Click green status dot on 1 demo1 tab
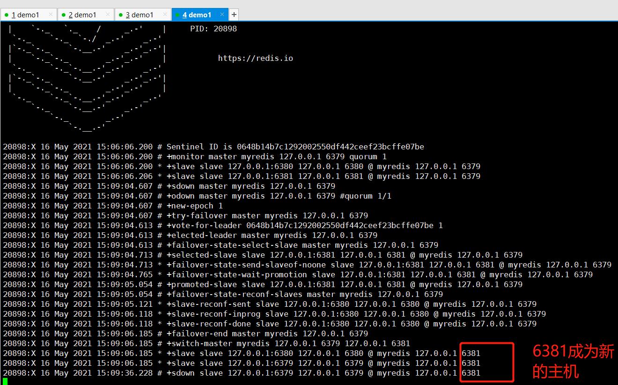 pos(7,15)
